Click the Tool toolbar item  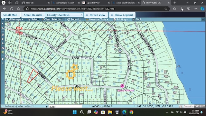tap(136, 19)
